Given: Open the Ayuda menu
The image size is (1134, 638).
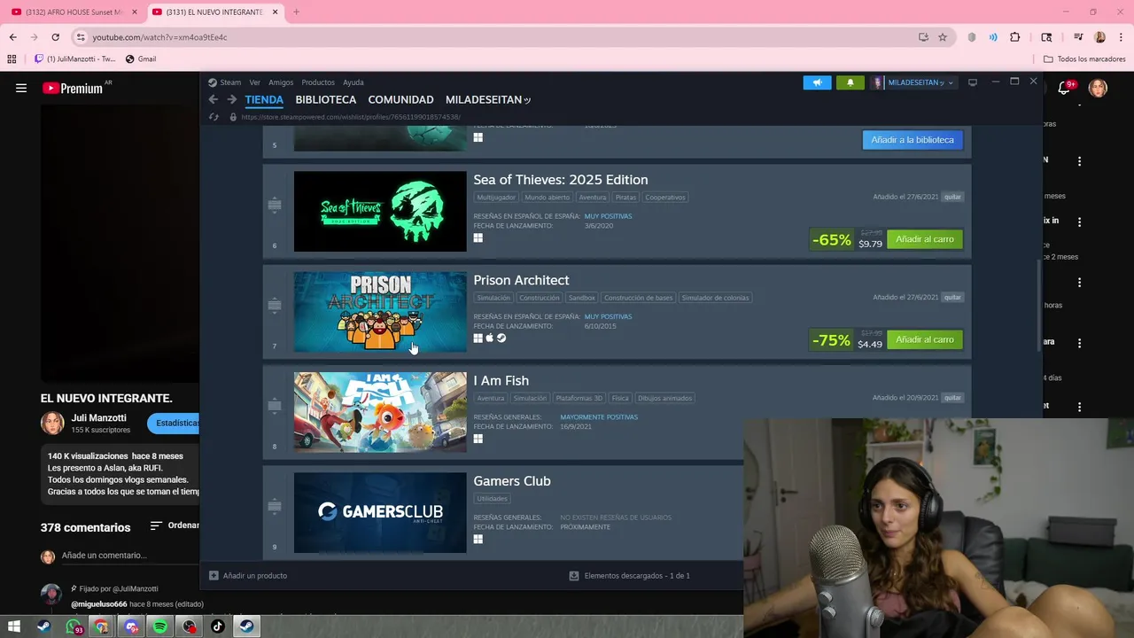Looking at the screenshot, I should (x=353, y=82).
